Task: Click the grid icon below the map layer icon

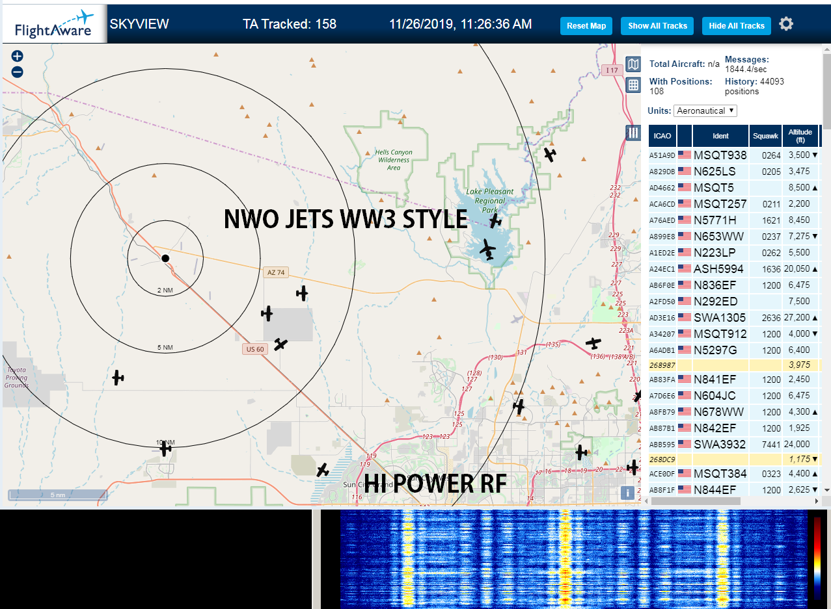Action: click(x=633, y=85)
